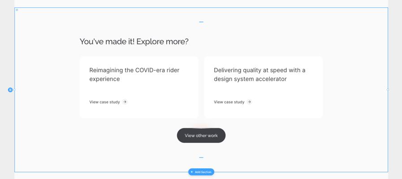Click the blue section layout icon on left edge
The height and width of the screenshot is (179, 402).
pos(10,90)
